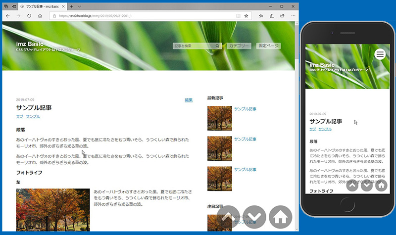Reload the page with the refresh icon
396x235 pixels.
29,16
